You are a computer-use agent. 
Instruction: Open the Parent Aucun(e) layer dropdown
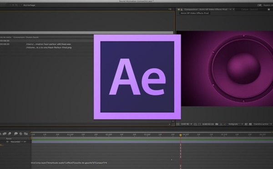pos(18,142)
